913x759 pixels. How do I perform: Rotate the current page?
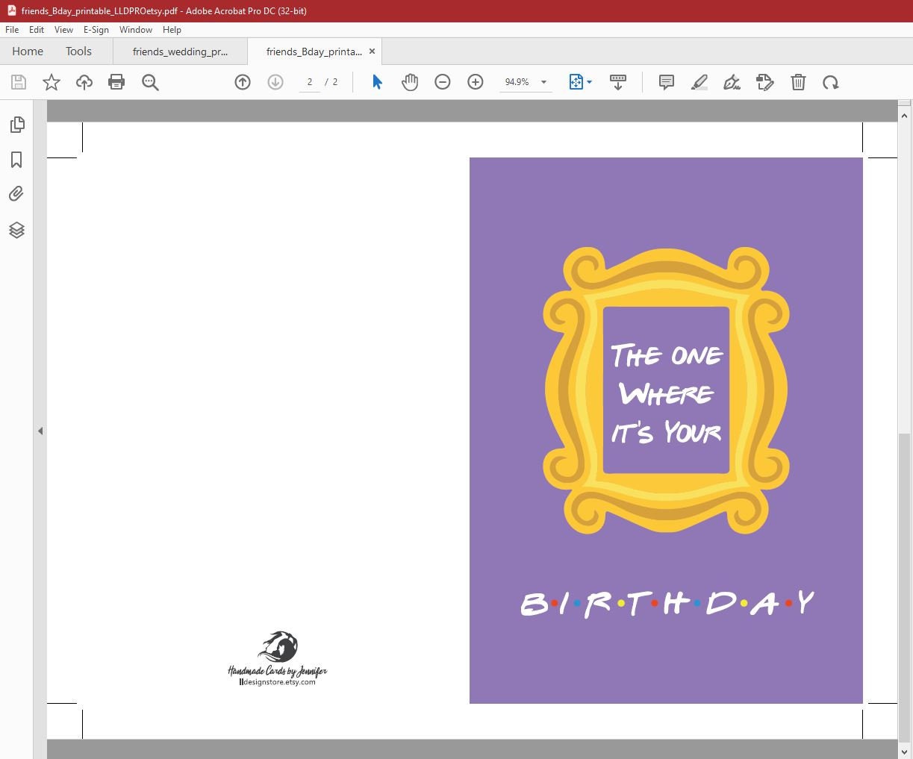coord(831,82)
